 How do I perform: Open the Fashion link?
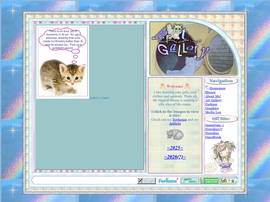pos(211,104)
